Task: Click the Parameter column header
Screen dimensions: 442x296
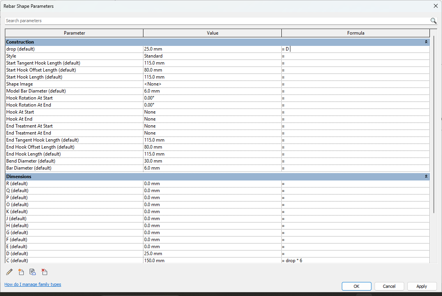Action: click(x=74, y=33)
